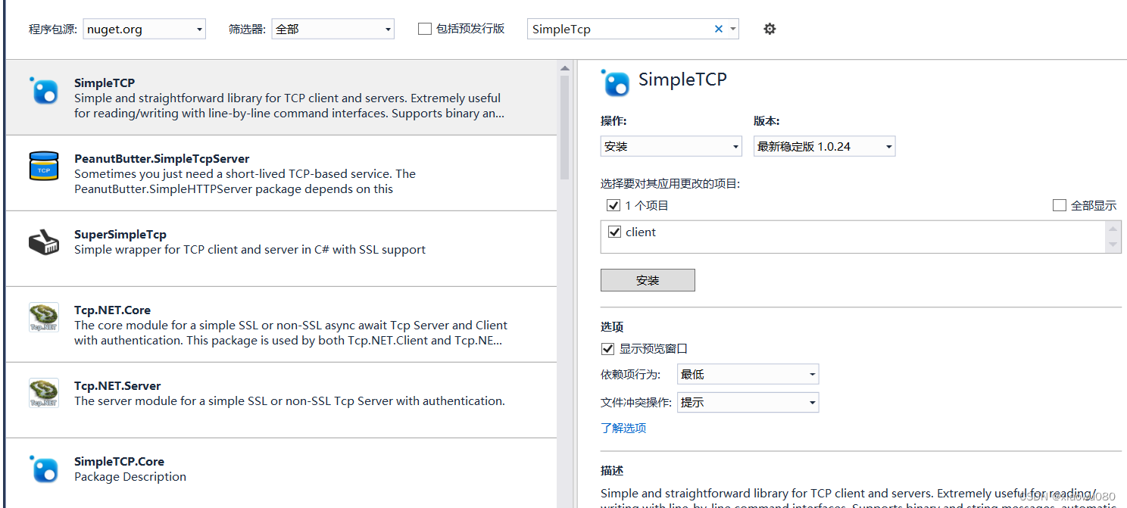
Task: Click the 选择要对其应用更改的项目 label
Action: (670, 183)
